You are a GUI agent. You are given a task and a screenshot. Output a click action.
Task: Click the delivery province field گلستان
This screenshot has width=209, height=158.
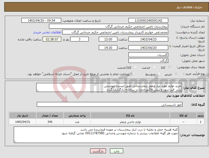(x=148, y=55)
